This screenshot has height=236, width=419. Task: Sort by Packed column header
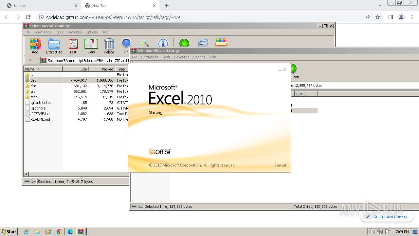click(x=102, y=69)
